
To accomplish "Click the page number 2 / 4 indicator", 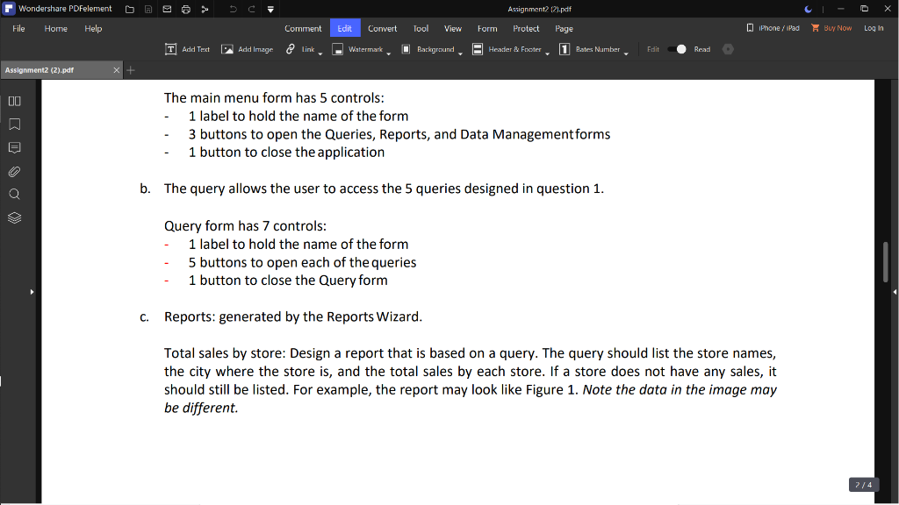I will (x=864, y=484).
